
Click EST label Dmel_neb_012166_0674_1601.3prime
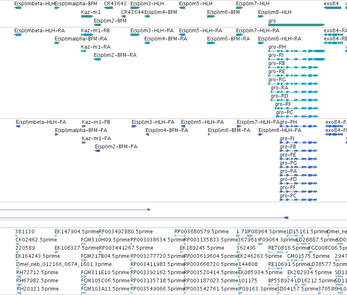64,264
